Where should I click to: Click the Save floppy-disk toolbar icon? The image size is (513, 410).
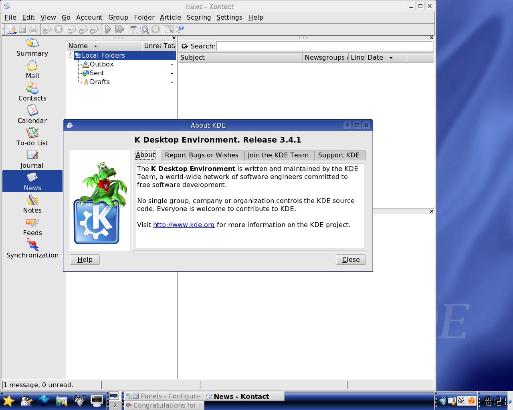22,29
